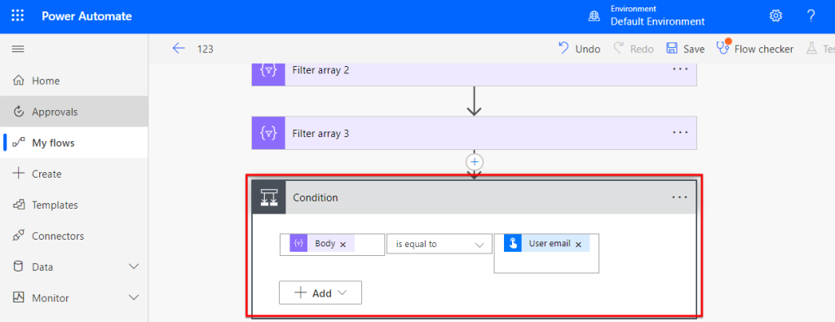
Task: Open Approvals in sidebar
Action: pos(74,112)
